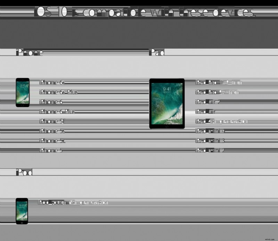Image resolution: width=278 pixels, height=241 pixels.
Task: Select iPad Pro 12.9-inch
Action: point(219,83)
